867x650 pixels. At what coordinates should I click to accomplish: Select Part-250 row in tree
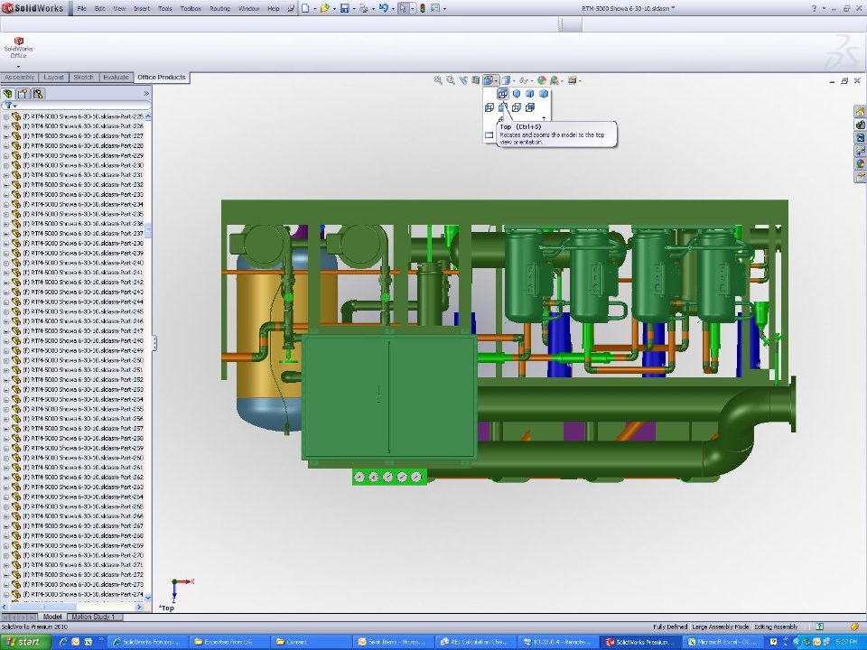[78, 360]
